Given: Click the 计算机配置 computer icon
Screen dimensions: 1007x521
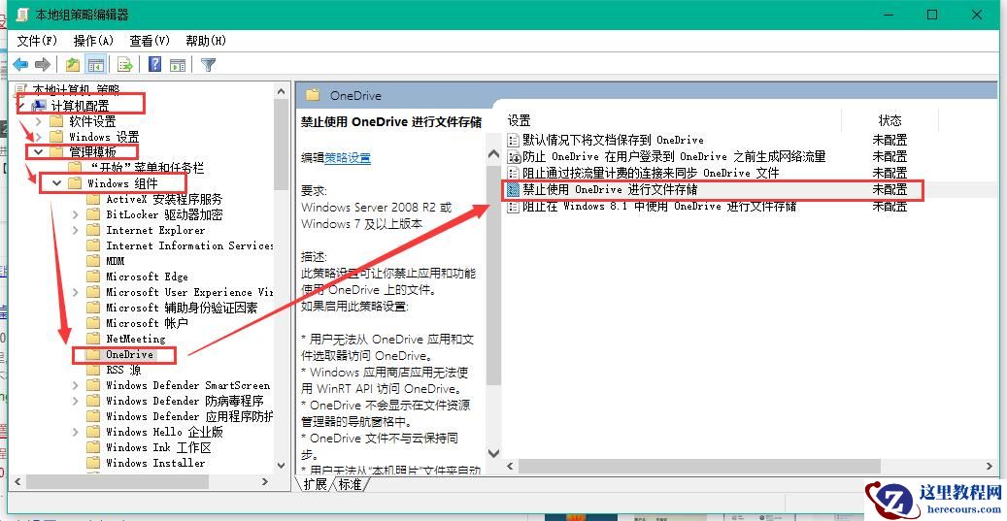Looking at the screenshot, I should click(39, 105).
